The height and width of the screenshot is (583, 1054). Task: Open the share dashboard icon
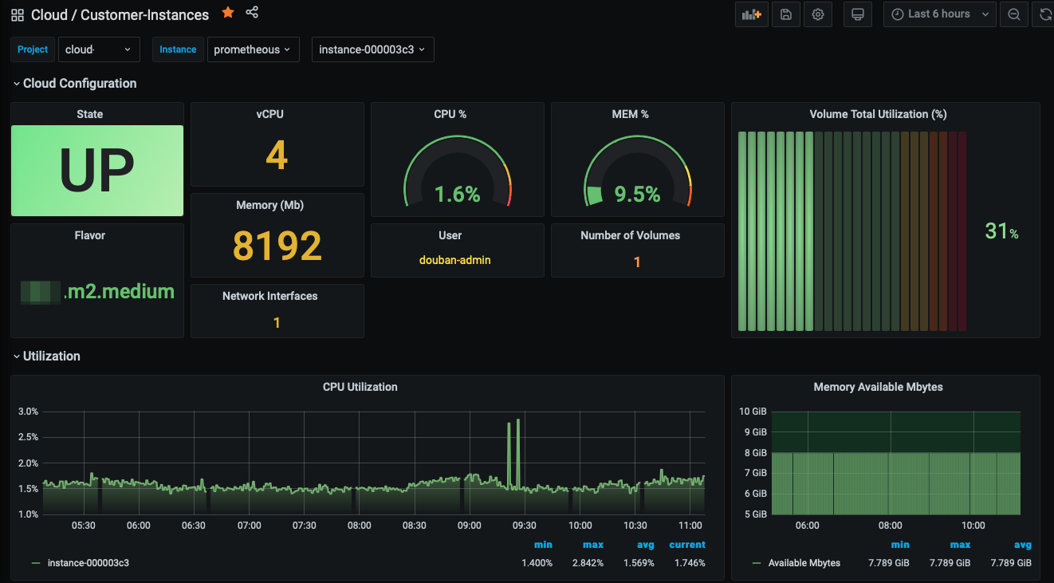(252, 12)
